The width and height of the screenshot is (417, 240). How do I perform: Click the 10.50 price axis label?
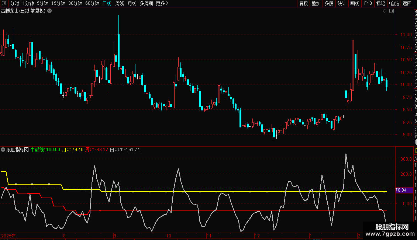click(x=406, y=59)
